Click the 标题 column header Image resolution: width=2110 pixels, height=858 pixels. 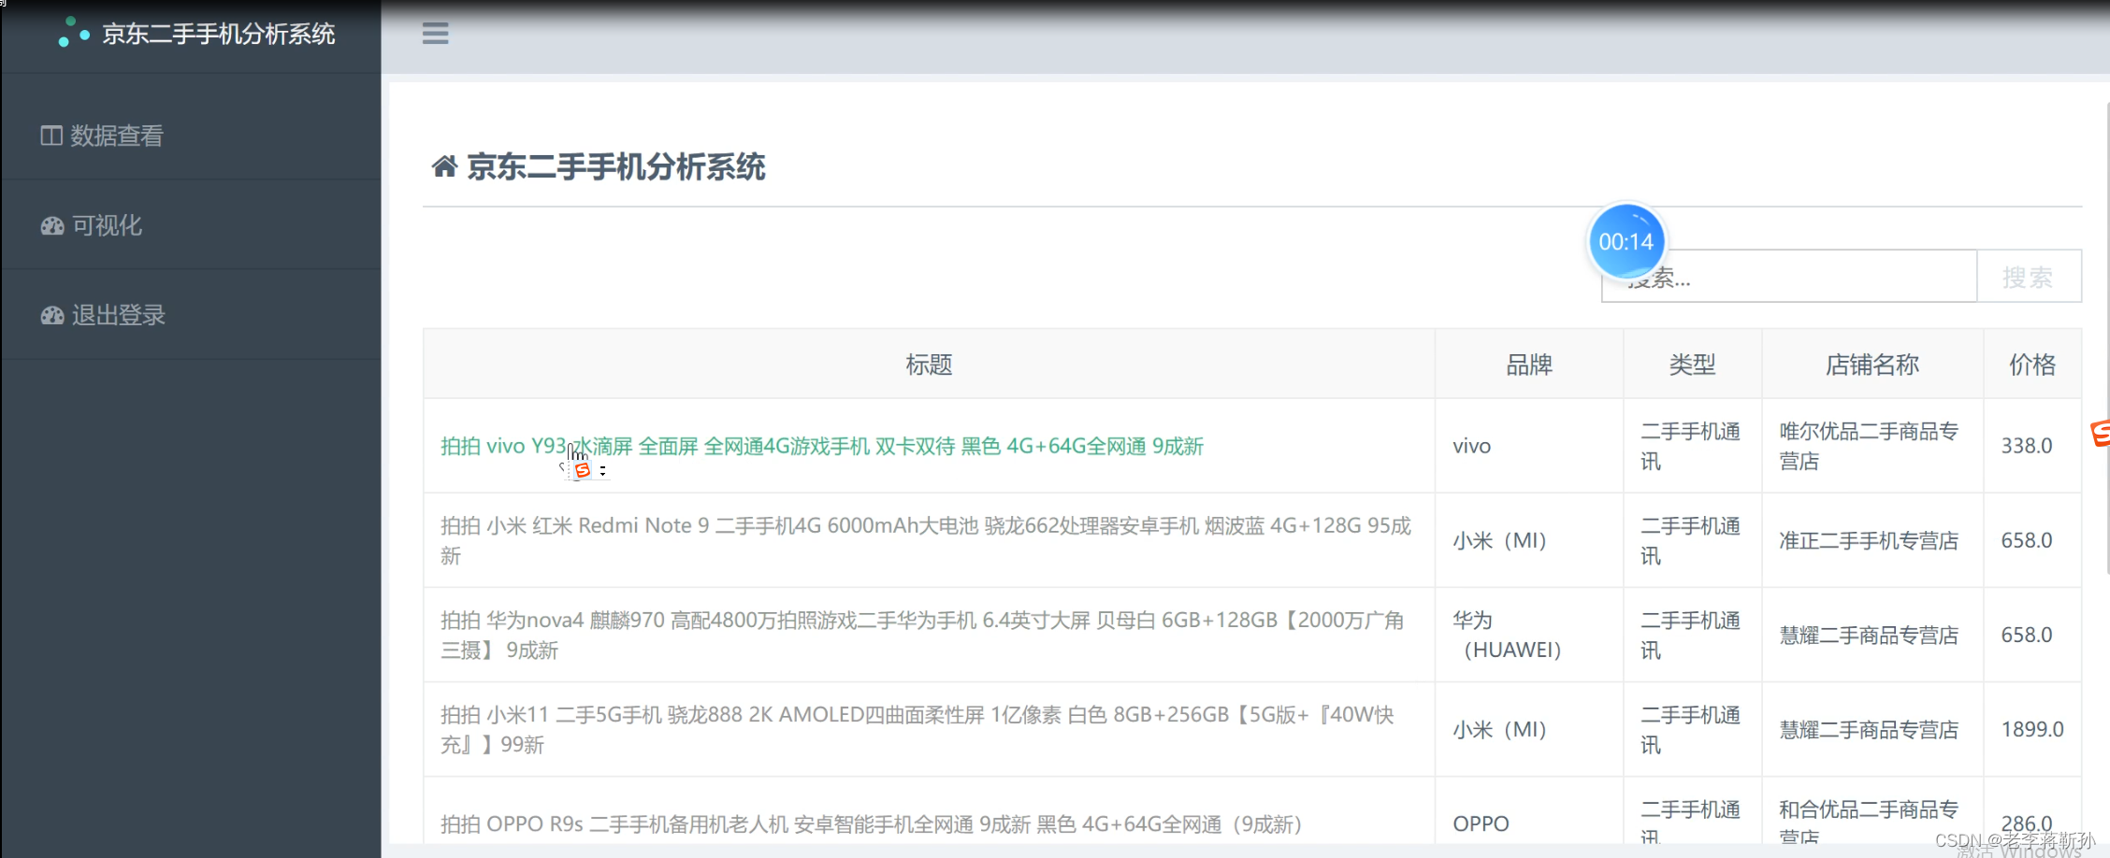click(929, 365)
